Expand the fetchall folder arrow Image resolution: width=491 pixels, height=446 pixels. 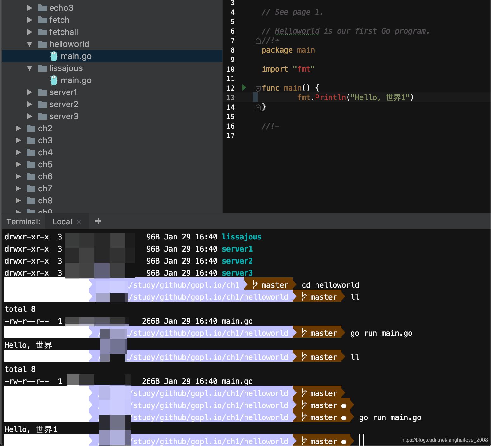(x=30, y=32)
